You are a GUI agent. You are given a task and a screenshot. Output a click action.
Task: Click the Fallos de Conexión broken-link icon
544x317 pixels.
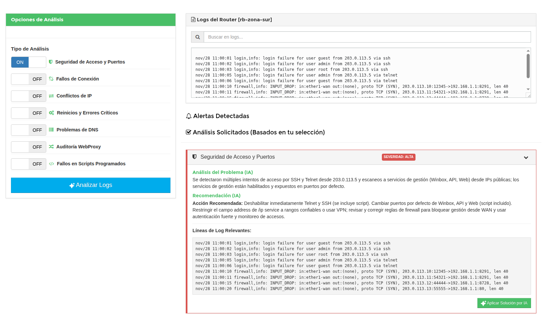[51, 79]
